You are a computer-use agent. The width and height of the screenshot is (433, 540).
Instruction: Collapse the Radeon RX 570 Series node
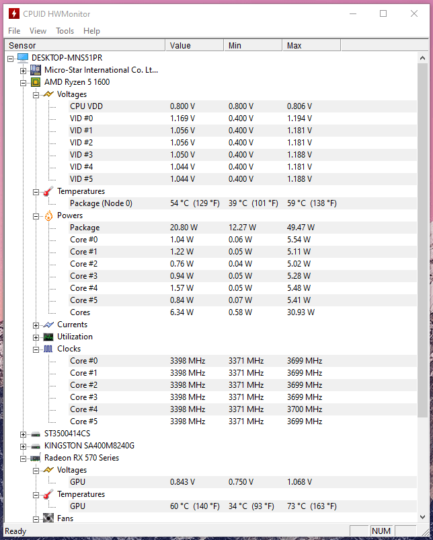click(23, 459)
